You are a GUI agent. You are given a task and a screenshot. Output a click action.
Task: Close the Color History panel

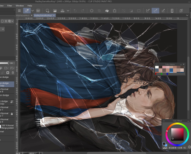click(x=184, y=64)
